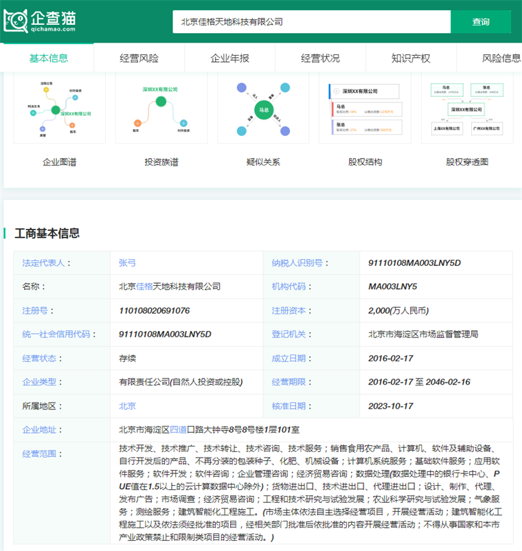Open the 企业图谱 diagram thumbnail
The image size is (522, 551).
click(x=59, y=108)
